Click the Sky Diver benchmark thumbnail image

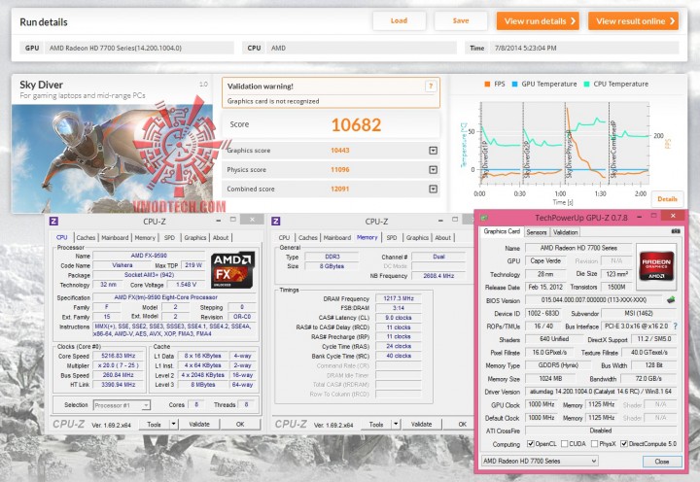112,158
